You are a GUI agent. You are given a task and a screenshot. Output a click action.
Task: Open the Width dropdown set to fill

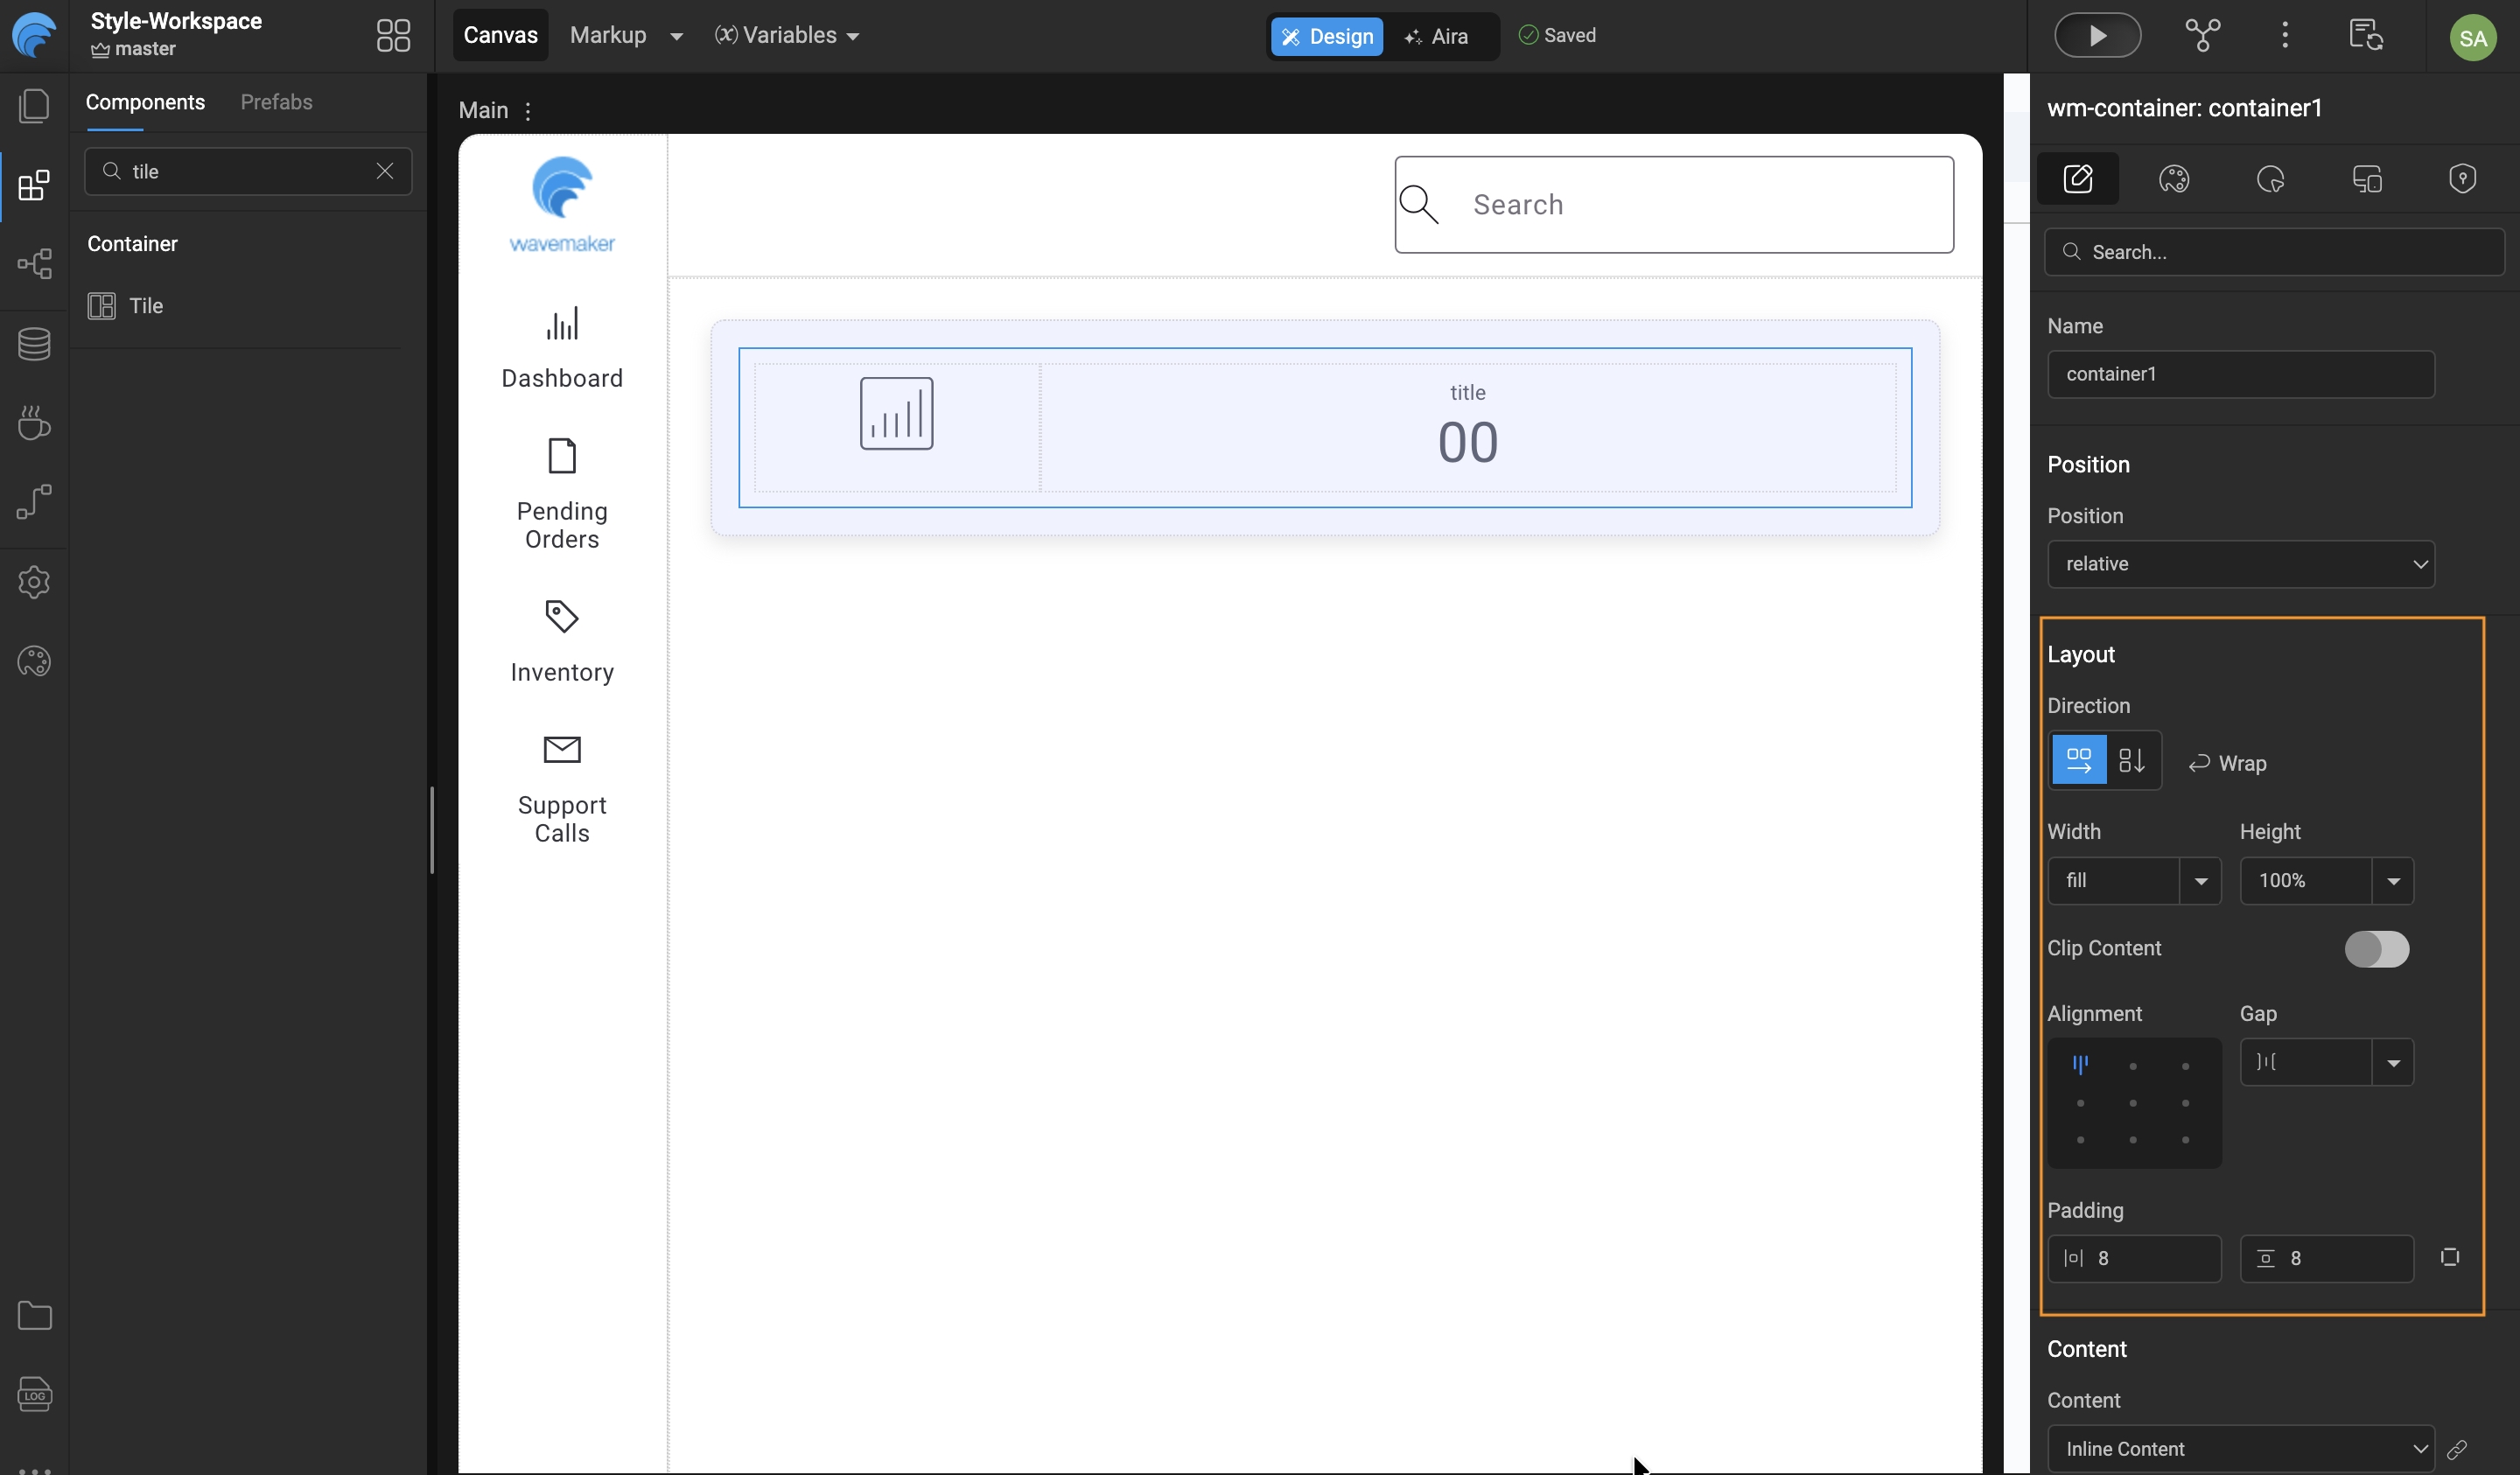click(2133, 881)
